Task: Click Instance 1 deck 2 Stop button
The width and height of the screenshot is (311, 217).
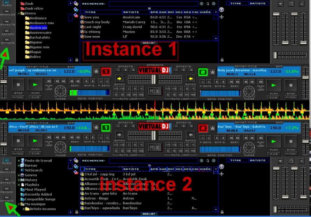Action: coord(291,85)
